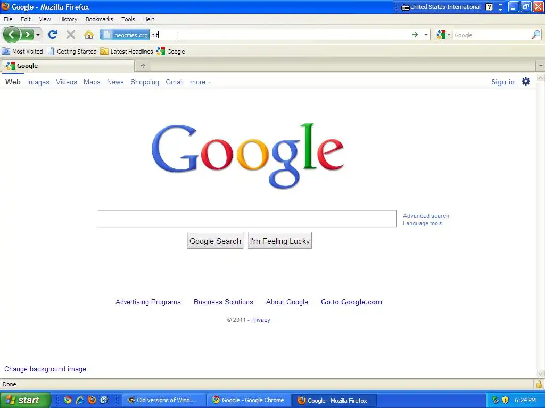
Task: Click the Google Search button
Action: tap(215, 241)
